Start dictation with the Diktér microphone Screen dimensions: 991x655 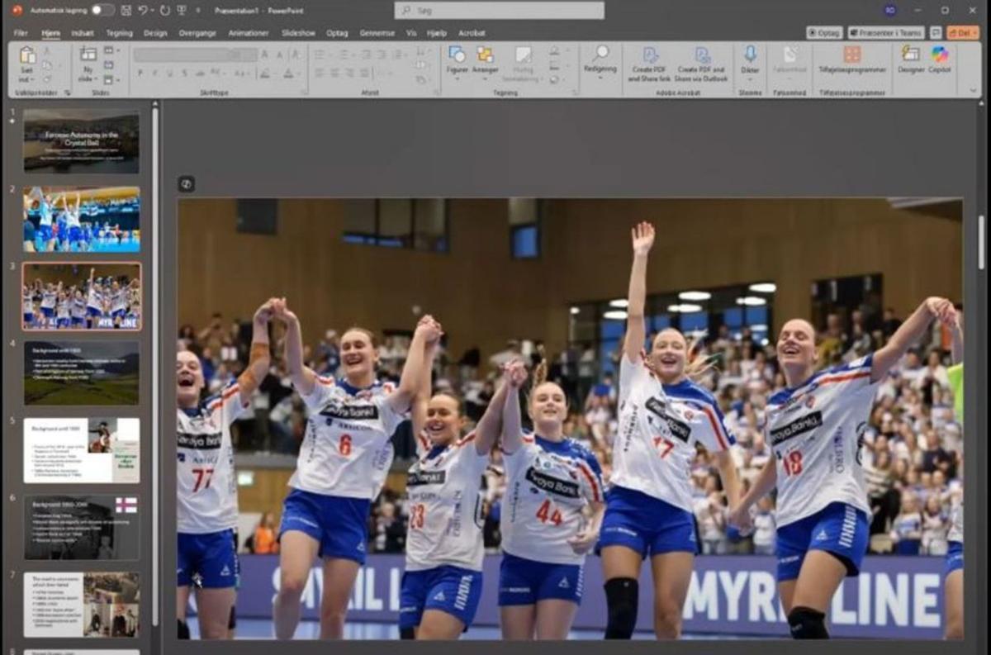click(750, 59)
